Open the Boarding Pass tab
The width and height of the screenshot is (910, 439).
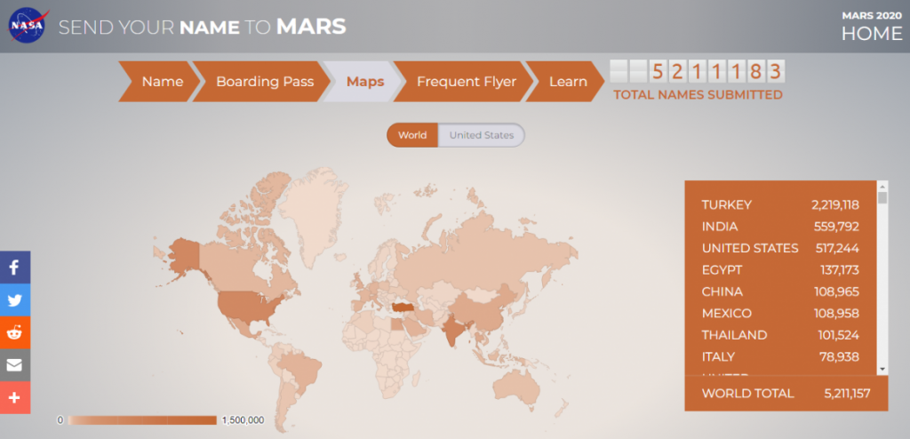coord(264,82)
